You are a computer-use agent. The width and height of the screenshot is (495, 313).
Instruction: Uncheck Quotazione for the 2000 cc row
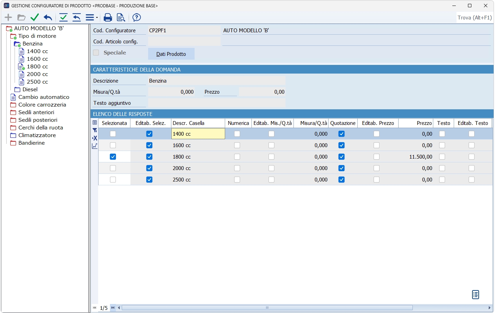pos(341,168)
